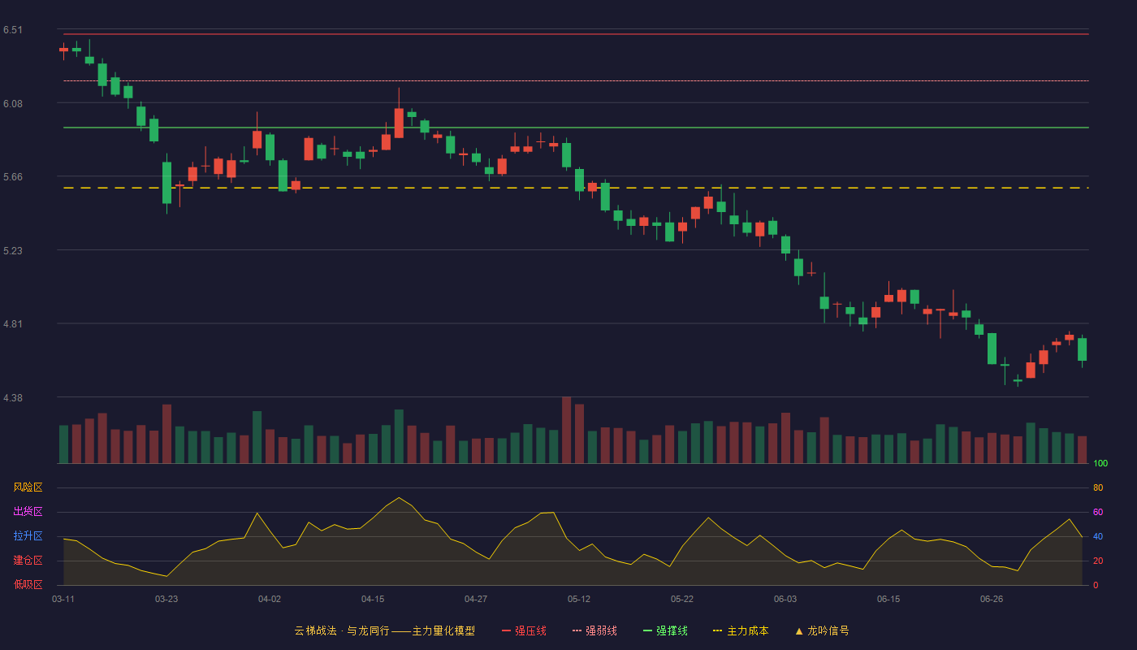This screenshot has width=1137, height=650.
Task: Hide the 主力成本 dashed line via legend
Action: tap(741, 630)
